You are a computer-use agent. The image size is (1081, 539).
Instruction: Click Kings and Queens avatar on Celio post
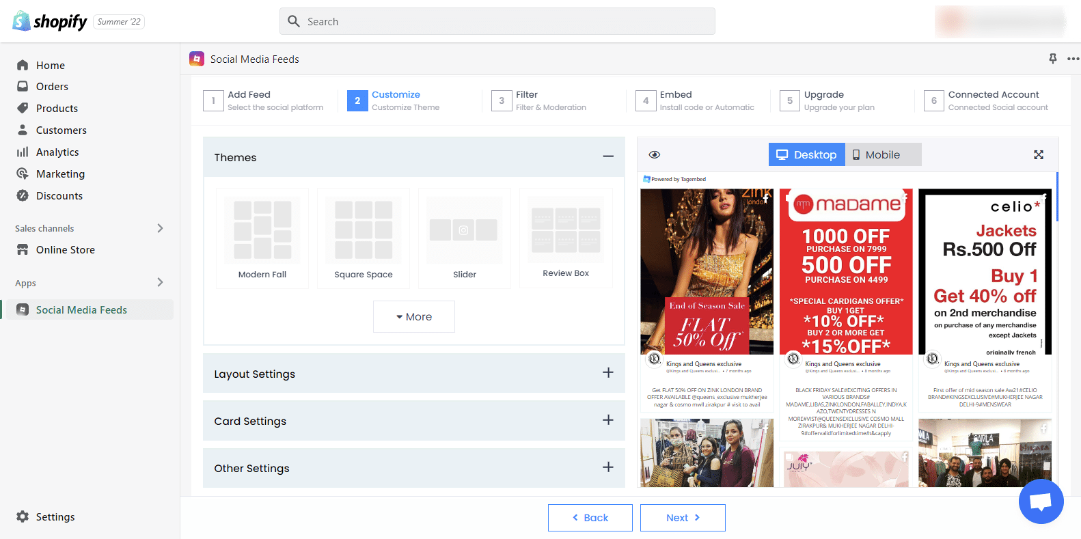pos(933,359)
